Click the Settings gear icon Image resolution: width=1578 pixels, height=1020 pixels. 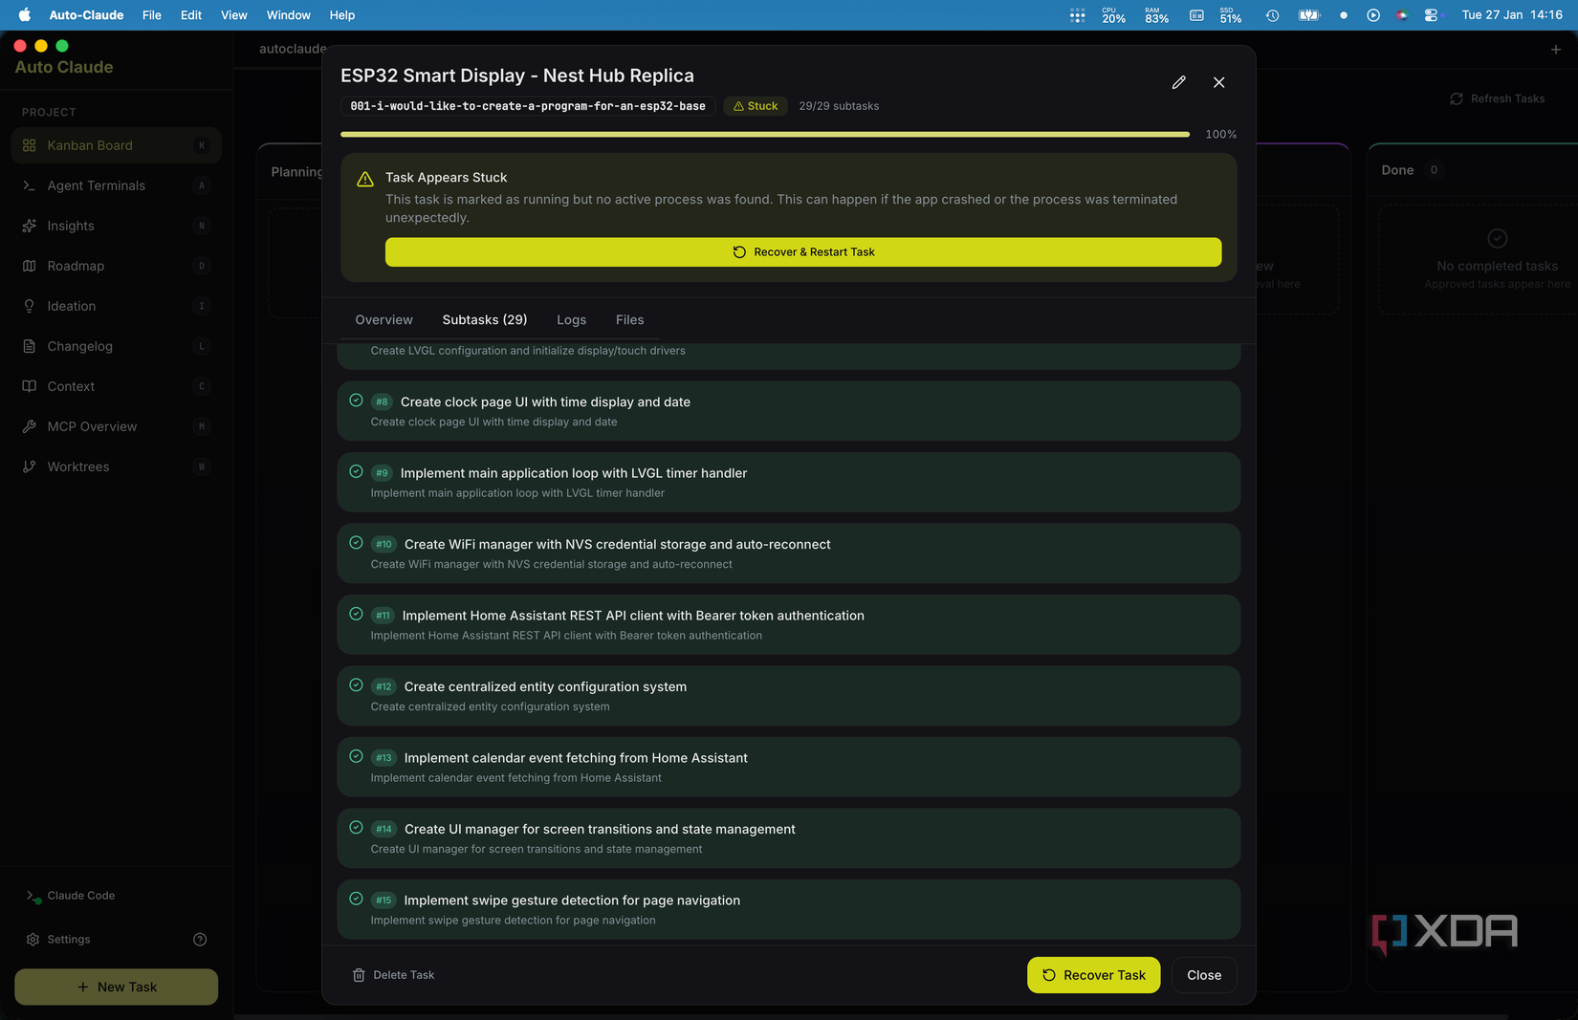33,940
